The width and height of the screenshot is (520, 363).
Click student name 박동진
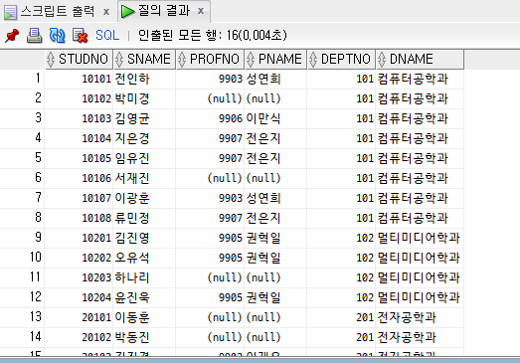[132, 338]
